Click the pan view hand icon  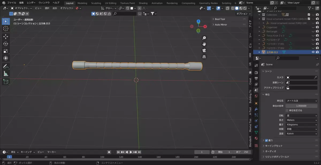coord(204,44)
